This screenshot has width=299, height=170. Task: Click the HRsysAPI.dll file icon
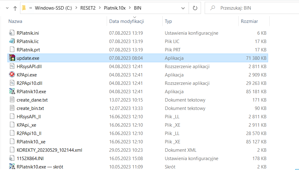tap(12, 66)
